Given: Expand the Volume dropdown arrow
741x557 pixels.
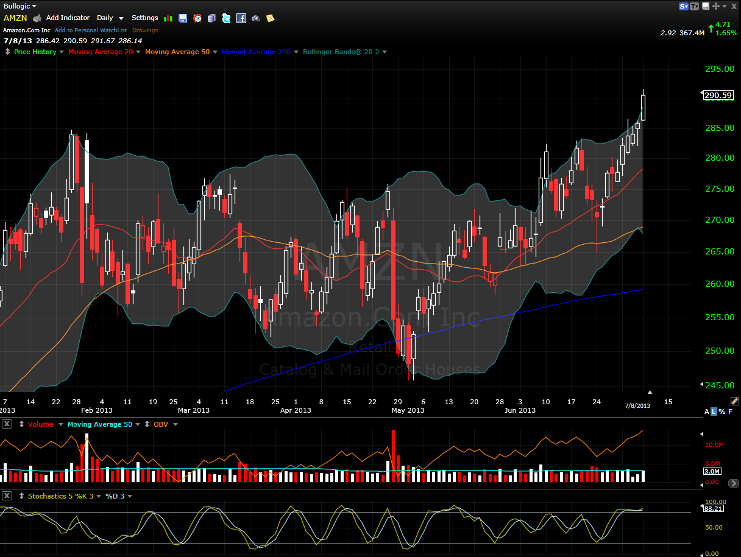Looking at the screenshot, I should point(61,425).
